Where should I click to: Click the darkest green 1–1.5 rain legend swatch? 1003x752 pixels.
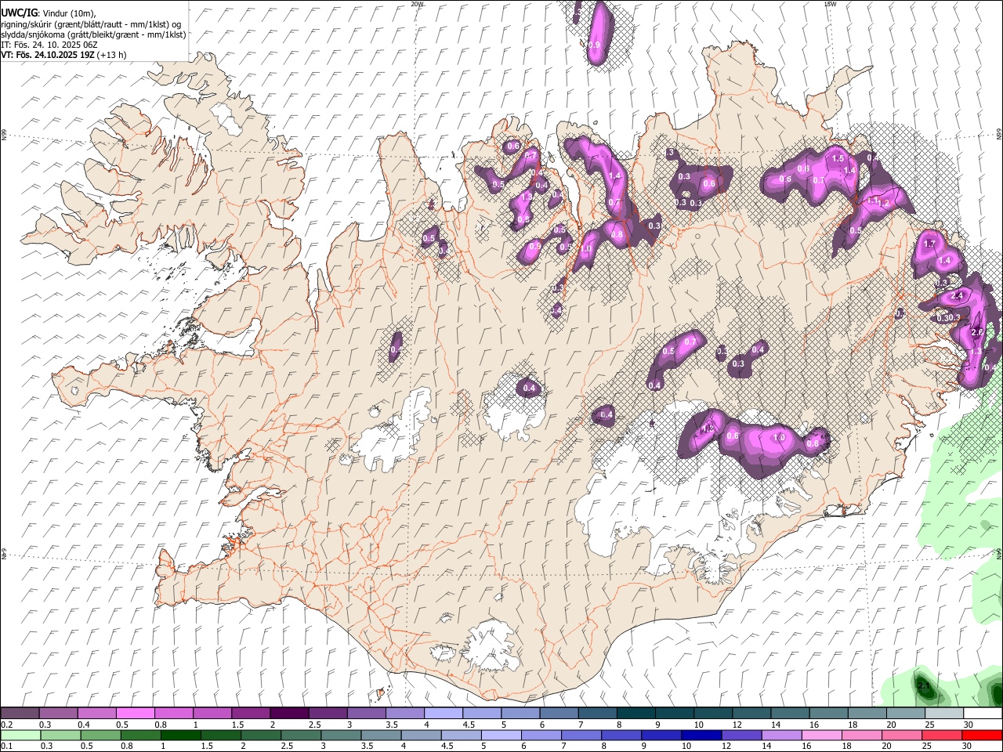click(180, 735)
